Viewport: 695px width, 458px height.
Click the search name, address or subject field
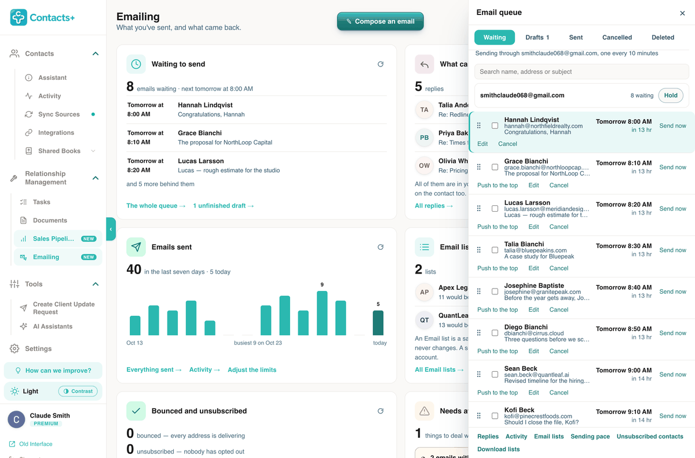pos(581,72)
